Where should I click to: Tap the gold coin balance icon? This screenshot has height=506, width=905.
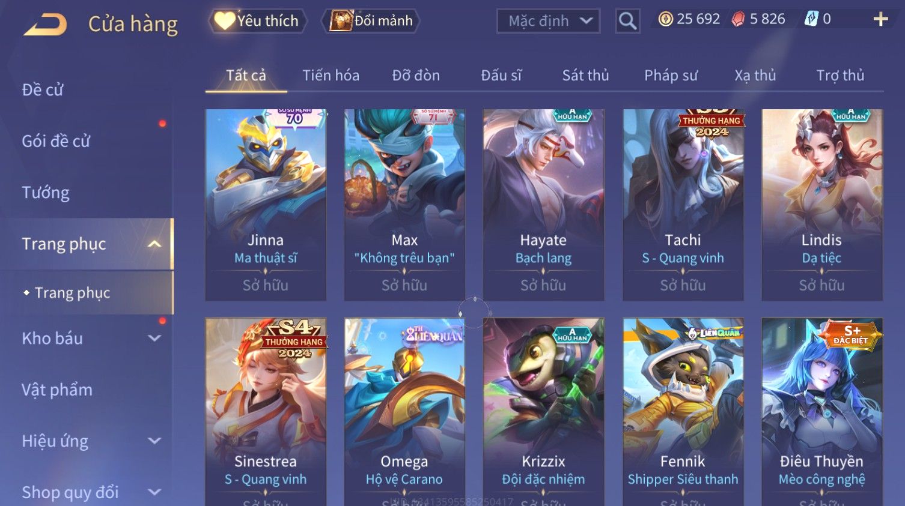(665, 19)
